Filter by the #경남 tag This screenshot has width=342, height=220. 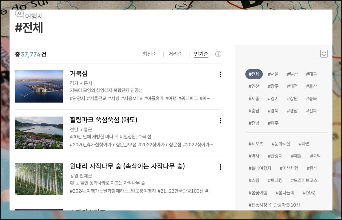(x=292, y=111)
